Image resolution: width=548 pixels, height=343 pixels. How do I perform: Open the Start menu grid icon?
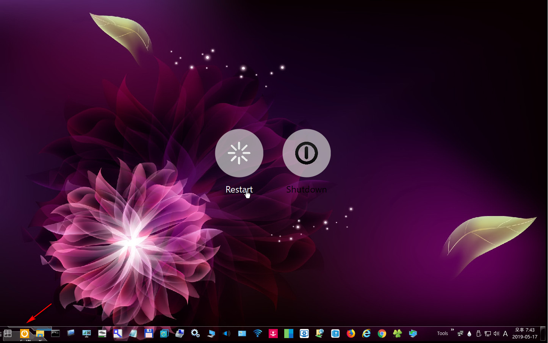tap(8, 334)
